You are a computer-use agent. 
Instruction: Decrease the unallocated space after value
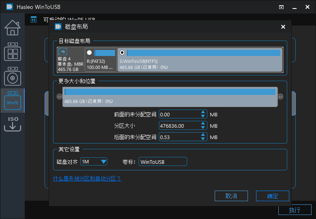click(x=203, y=139)
